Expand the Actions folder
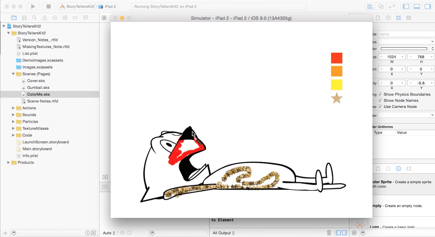This screenshot has width=435, height=237. (13, 108)
